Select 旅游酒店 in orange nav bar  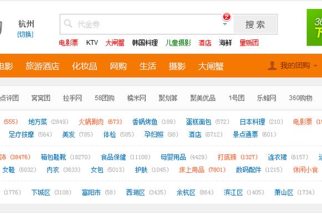point(43,66)
